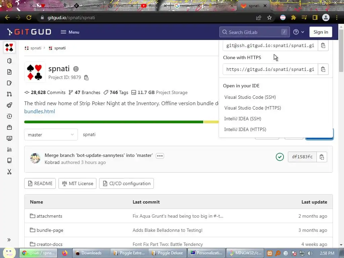Click the GitGud logo

pyautogui.click(x=29, y=32)
